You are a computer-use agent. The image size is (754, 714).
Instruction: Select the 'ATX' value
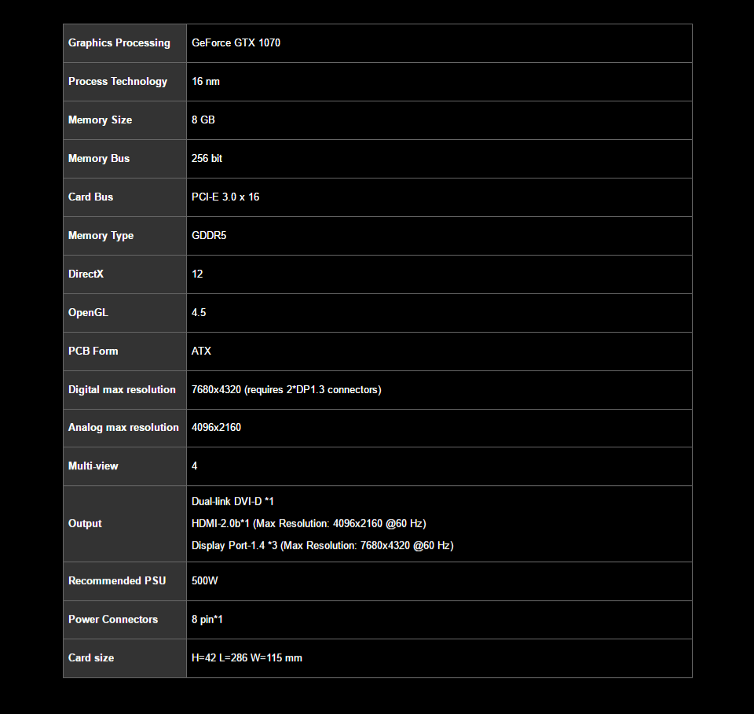click(x=201, y=351)
